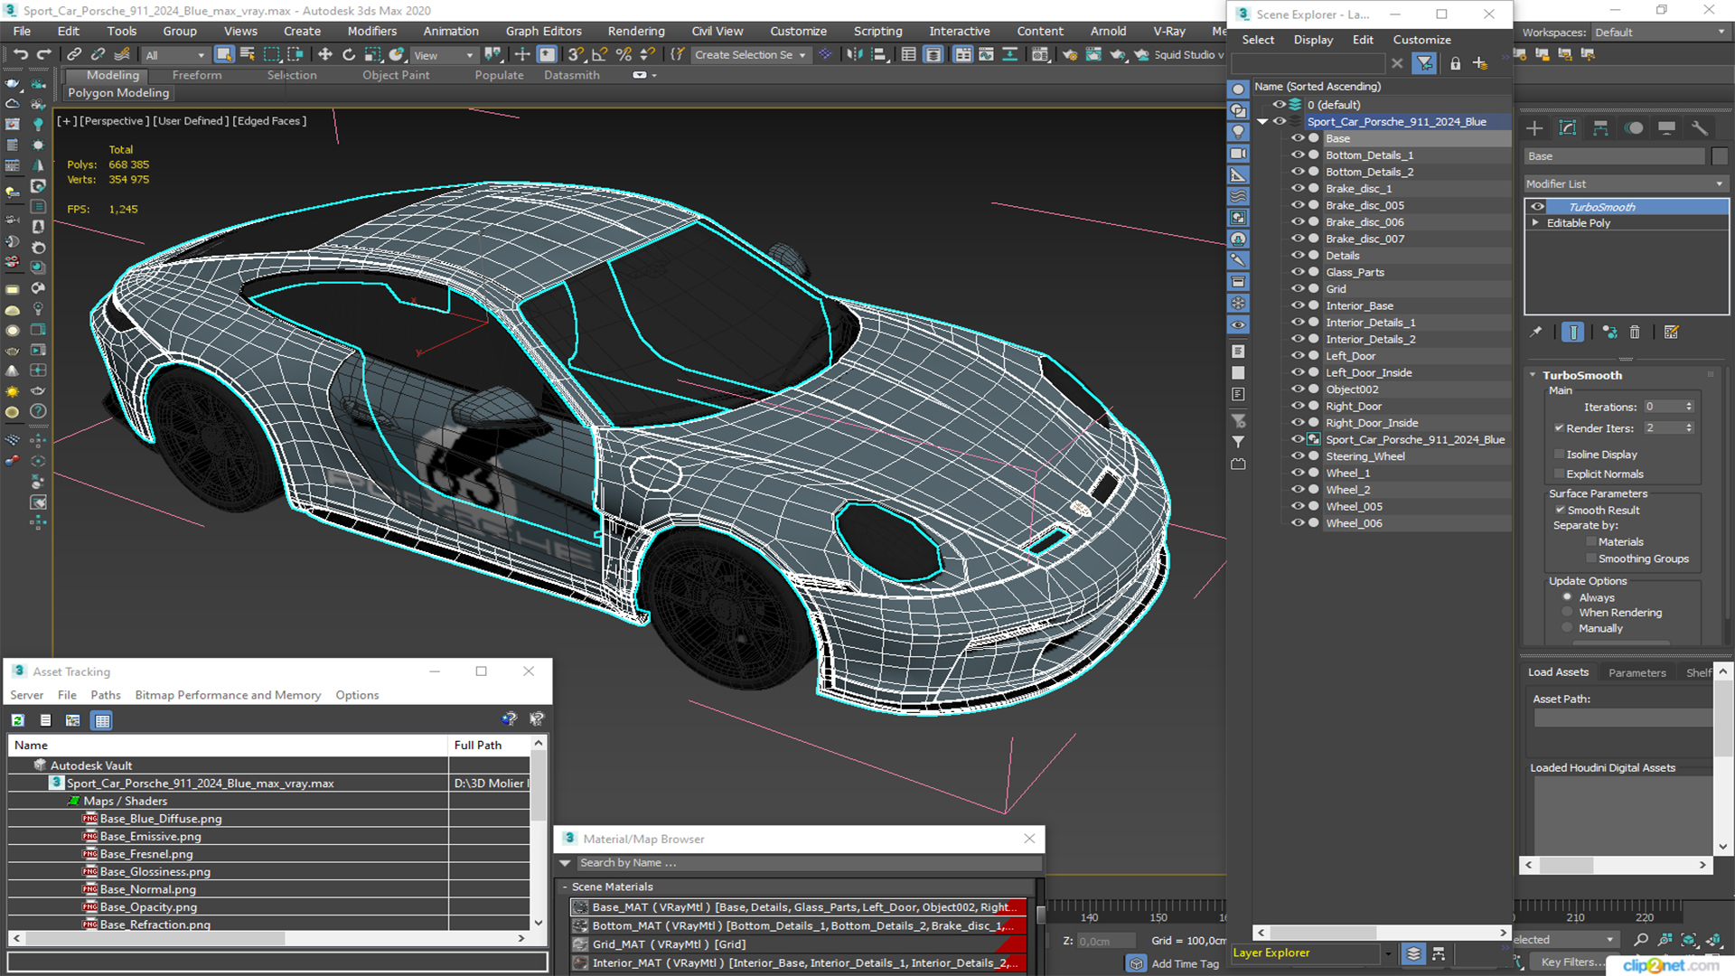Image resolution: width=1735 pixels, height=976 pixels.
Task: Collapse Sport_Car_Porsche_911_2024_Blue layer
Action: pos(1262,122)
